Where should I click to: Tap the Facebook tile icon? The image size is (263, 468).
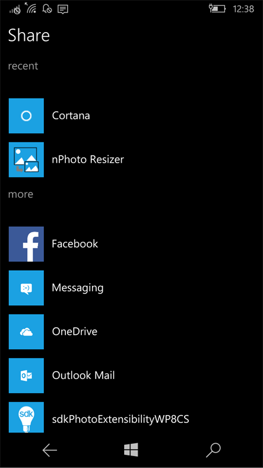(26, 244)
